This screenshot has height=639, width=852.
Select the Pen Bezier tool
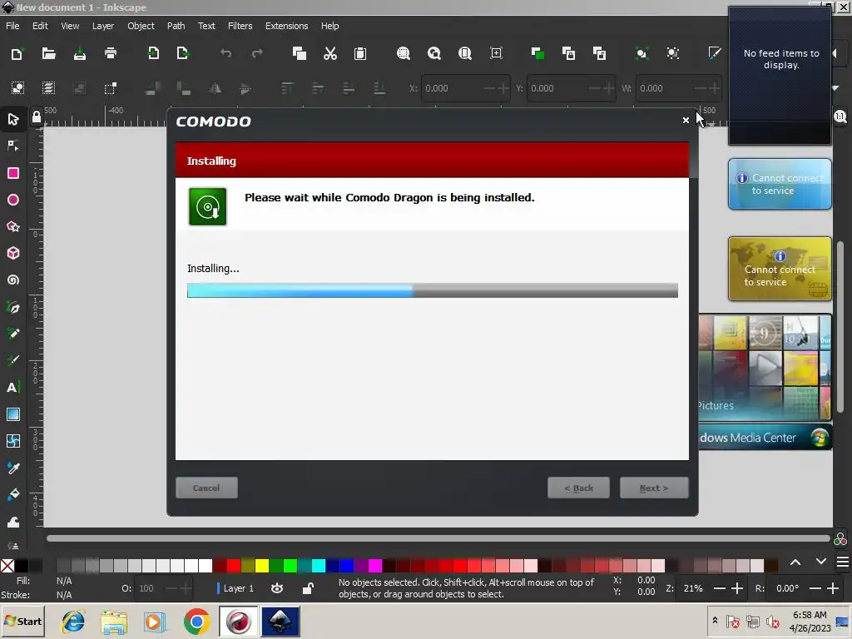click(13, 308)
